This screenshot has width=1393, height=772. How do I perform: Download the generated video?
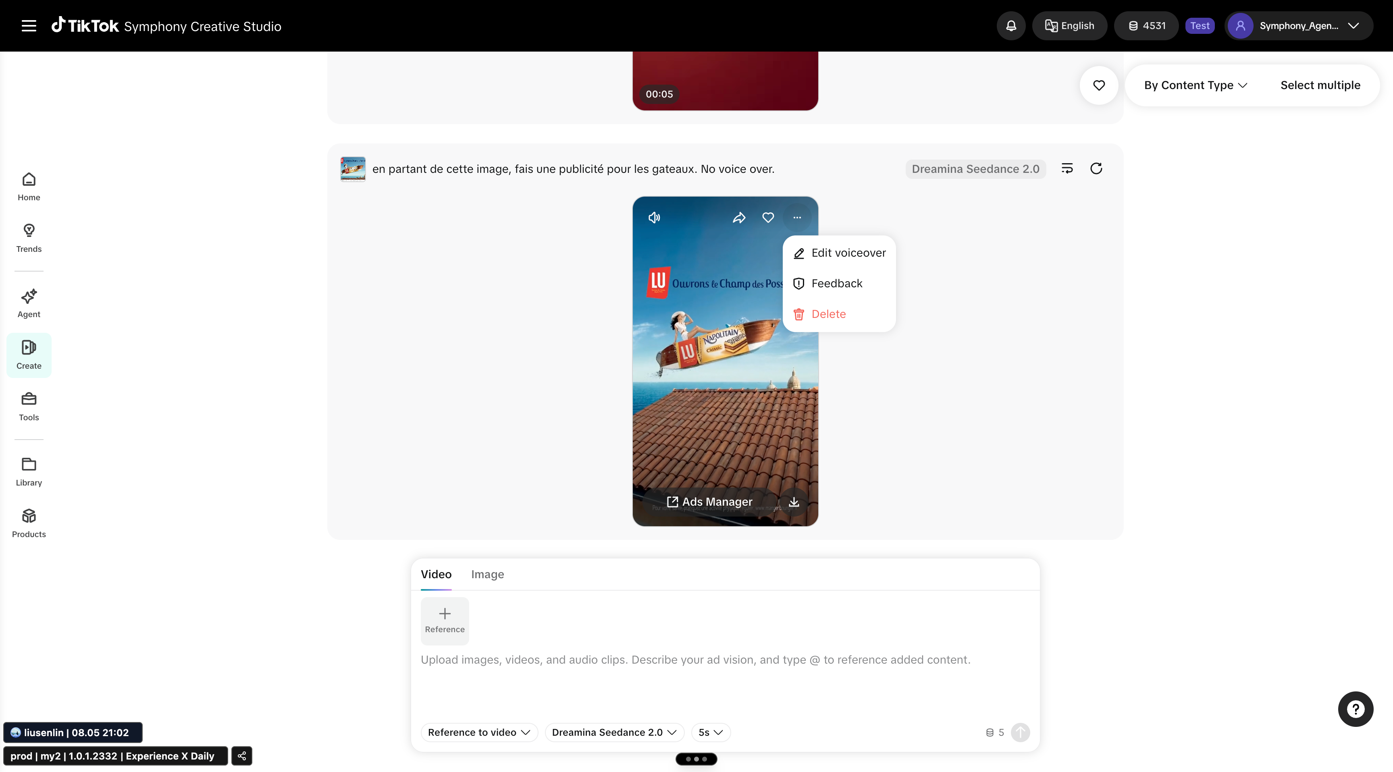(794, 502)
